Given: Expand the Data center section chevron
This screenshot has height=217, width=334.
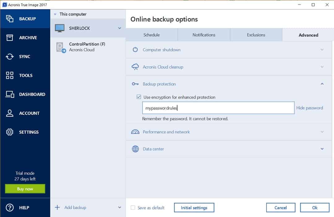Looking at the screenshot, I should [x=322, y=149].
